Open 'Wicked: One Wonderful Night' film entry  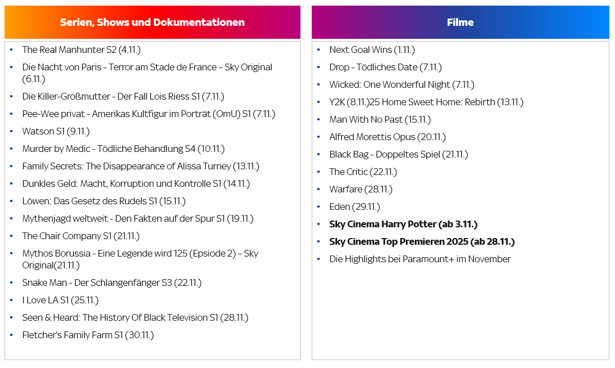point(401,85)
